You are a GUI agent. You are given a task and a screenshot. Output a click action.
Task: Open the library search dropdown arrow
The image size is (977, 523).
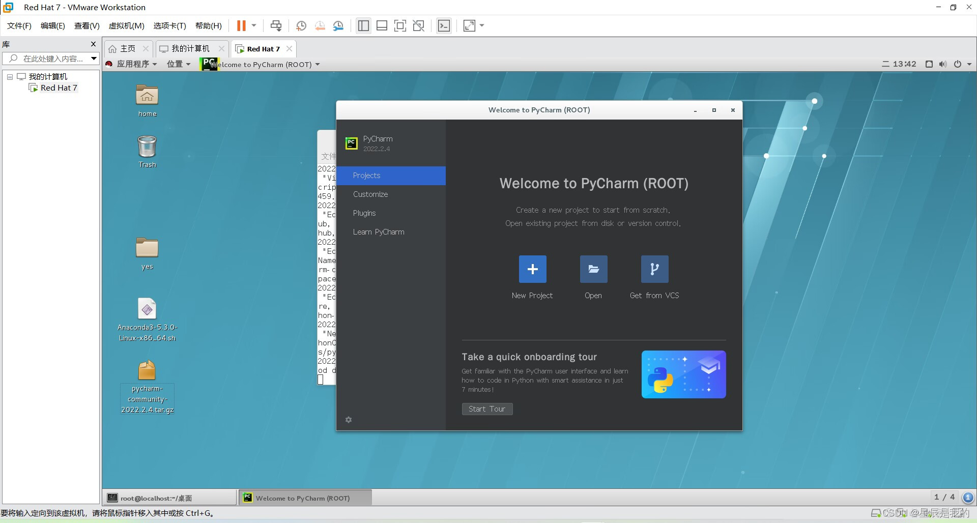click(x=94, y=59)
